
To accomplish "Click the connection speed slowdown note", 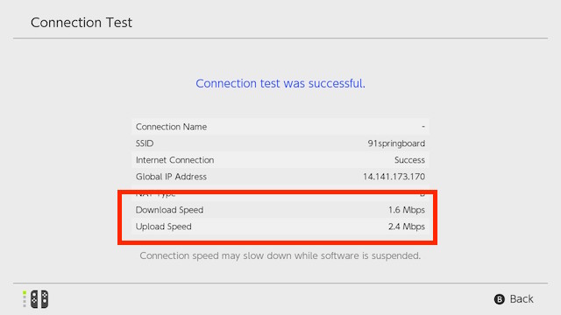I will (x=280, y=255).
